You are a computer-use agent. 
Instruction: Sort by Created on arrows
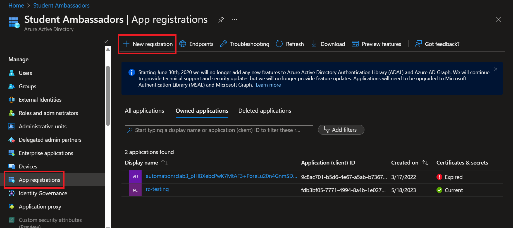pyautogui.click(x=425, y=163)
